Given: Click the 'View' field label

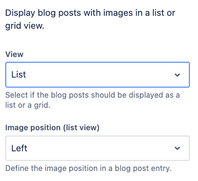Looking at the screenshot, I should (x=14, y=54).
